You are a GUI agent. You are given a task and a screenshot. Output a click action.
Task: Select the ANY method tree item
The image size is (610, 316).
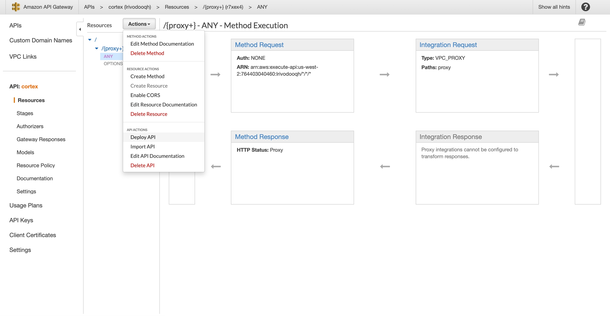tap(108, 56)
